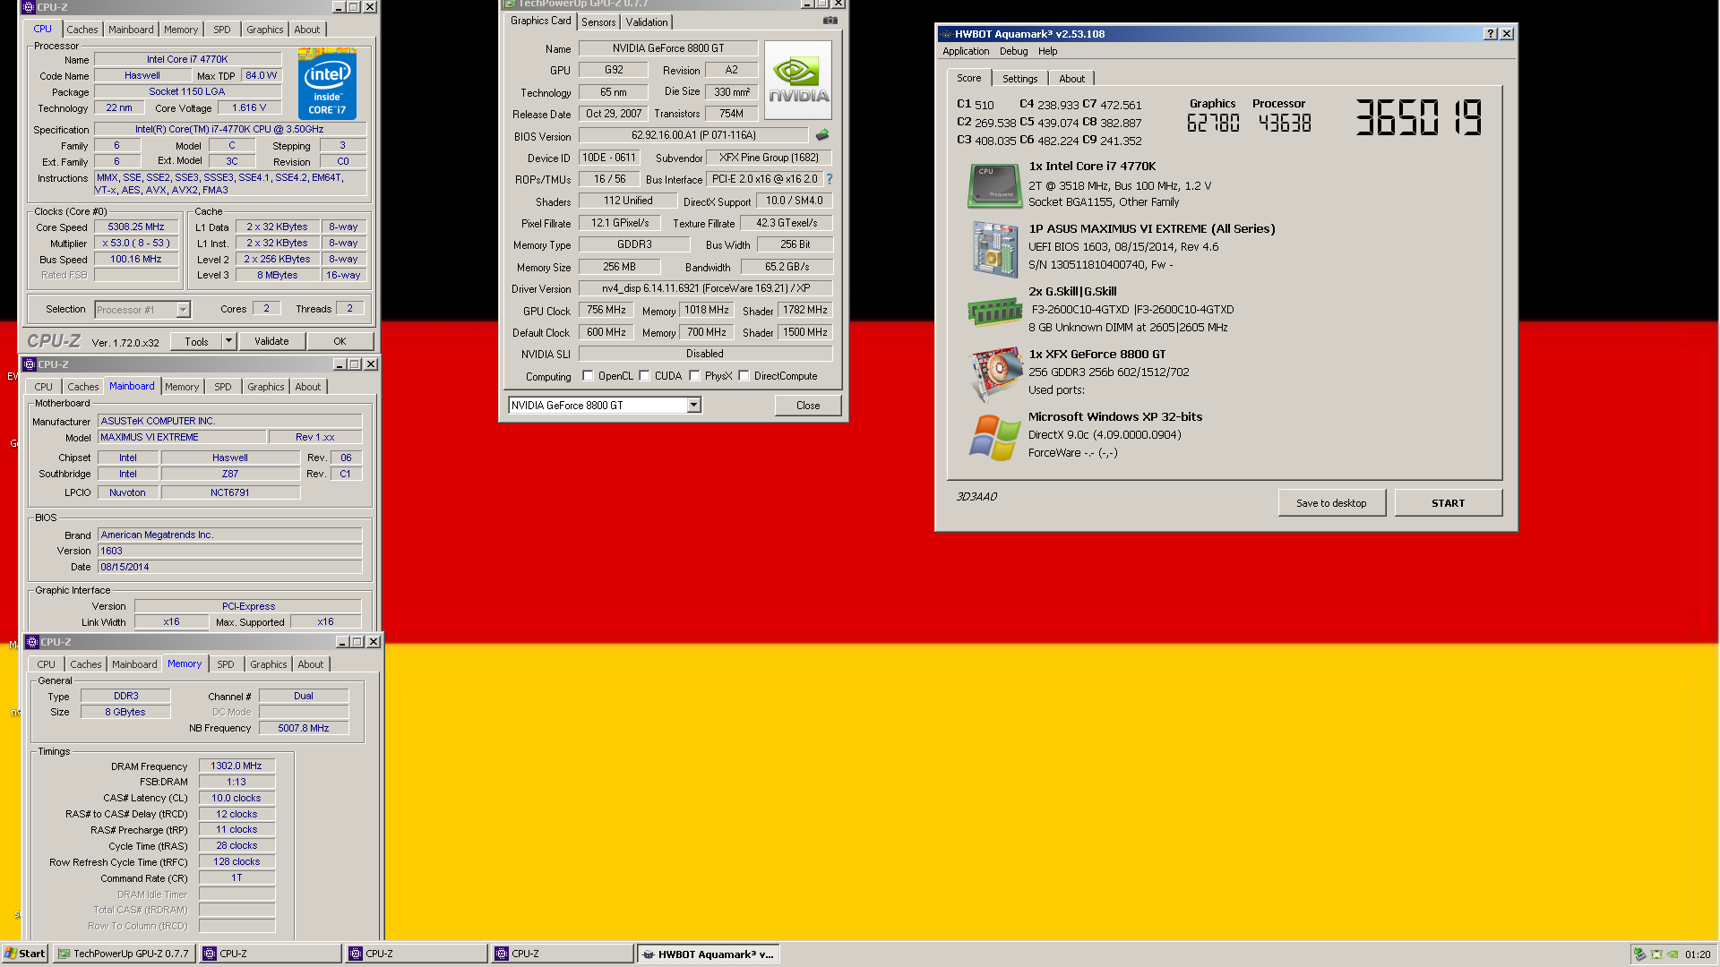Viewport: 1720px width, 967px height.
Task: Open Caches tab in top CPU-Z window
Action: pyautogui.click(x=82, y=30)
